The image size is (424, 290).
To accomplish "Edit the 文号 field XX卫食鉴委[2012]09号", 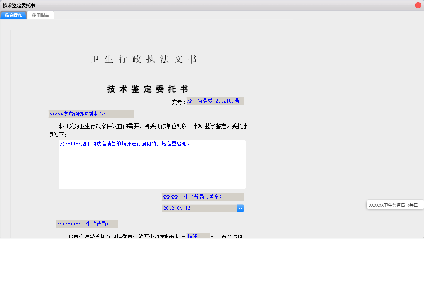I will (x=214, y=101).
